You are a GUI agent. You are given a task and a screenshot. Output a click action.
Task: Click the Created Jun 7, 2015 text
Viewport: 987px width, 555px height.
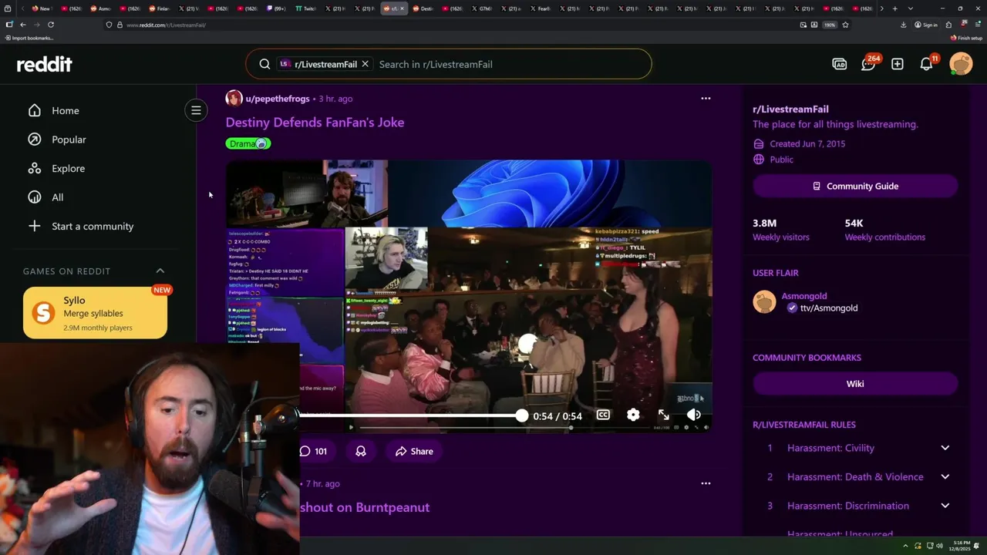click(x=807, y=143)
